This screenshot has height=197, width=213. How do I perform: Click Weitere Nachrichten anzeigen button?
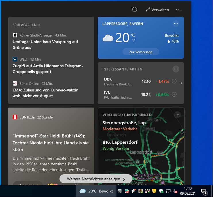pyautogui.click(x=96, y=179)
